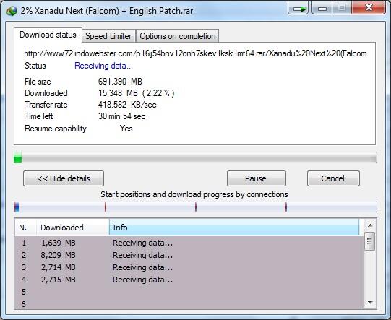Click the Info 'Receiving data...' for connection 2
Image resolution: width=391 pixels, height=320 pixels.
142,255
